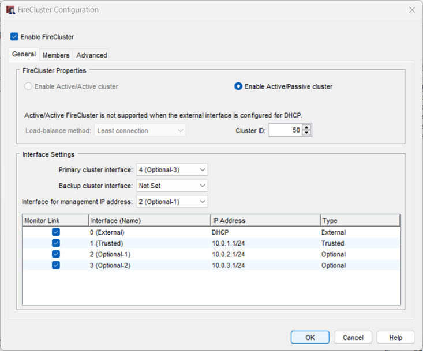The height and width of the screenshot is (351, 423).
Task: Close the FireCluster Configuration dialog
Action: [412, 10]
